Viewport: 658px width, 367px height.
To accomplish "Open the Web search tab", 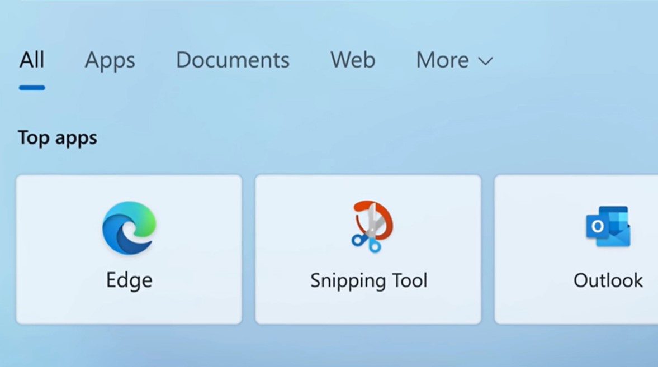I will tap(353, 60).
